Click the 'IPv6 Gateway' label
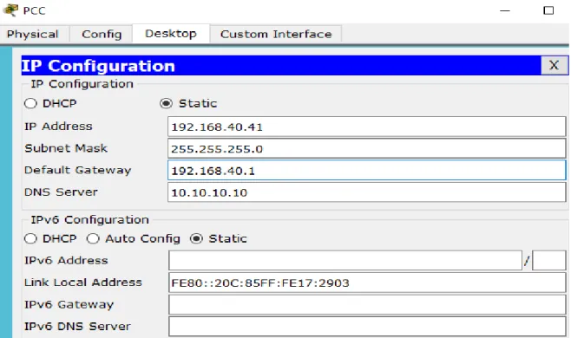The height and width of the screenshot is (338, 571). (x=69, y=304)
